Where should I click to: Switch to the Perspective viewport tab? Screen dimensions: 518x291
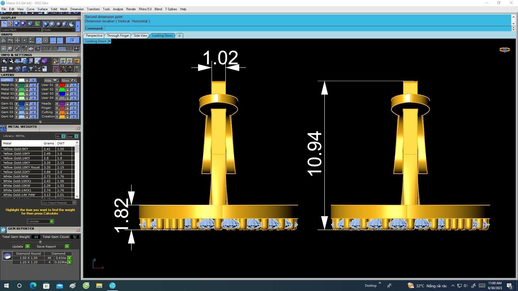click(94, 36)
